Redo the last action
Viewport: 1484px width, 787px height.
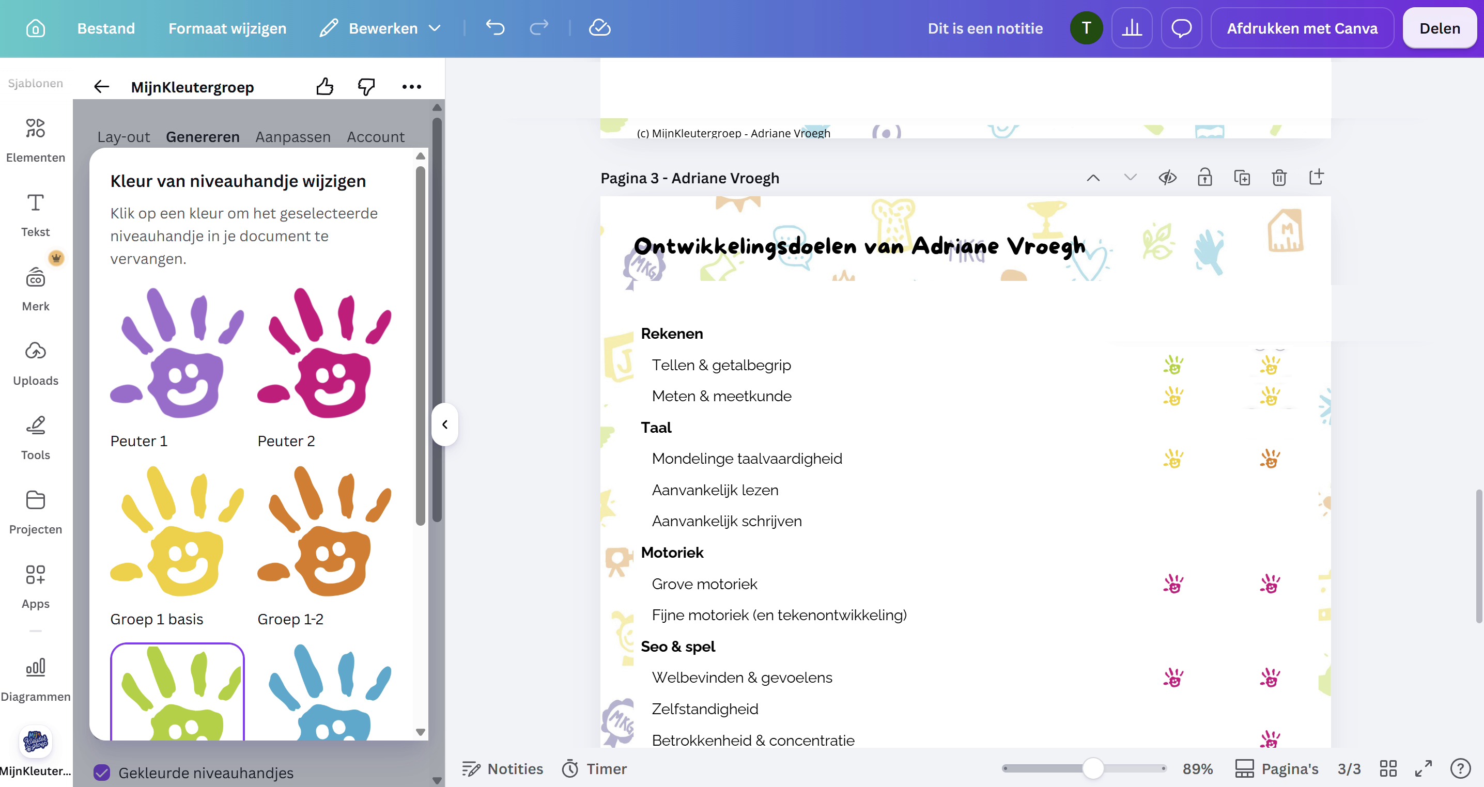[x=539, y=28]
